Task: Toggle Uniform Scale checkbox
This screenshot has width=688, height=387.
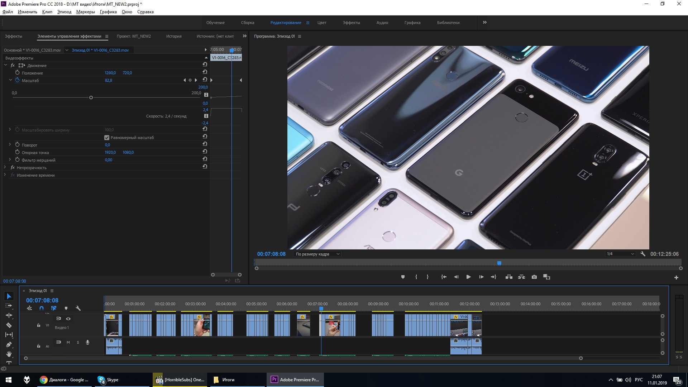Action: [106, 138]
